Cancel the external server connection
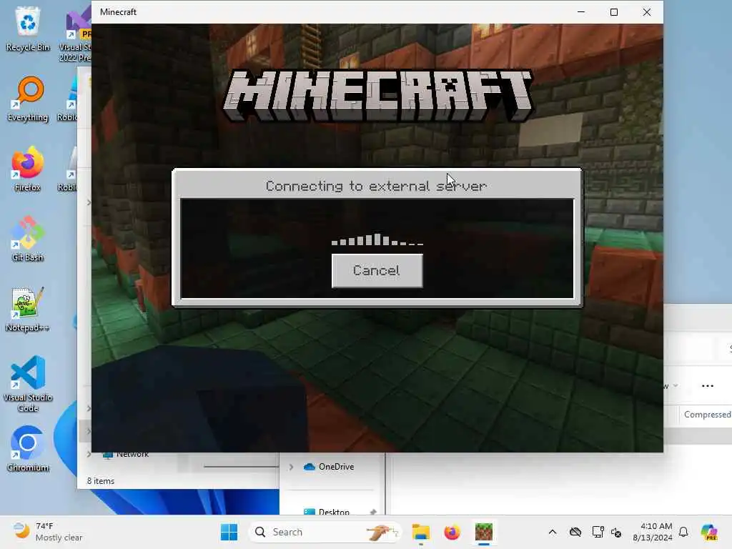The width and height of the screenshot is (732, 549). tap(377, 271)
